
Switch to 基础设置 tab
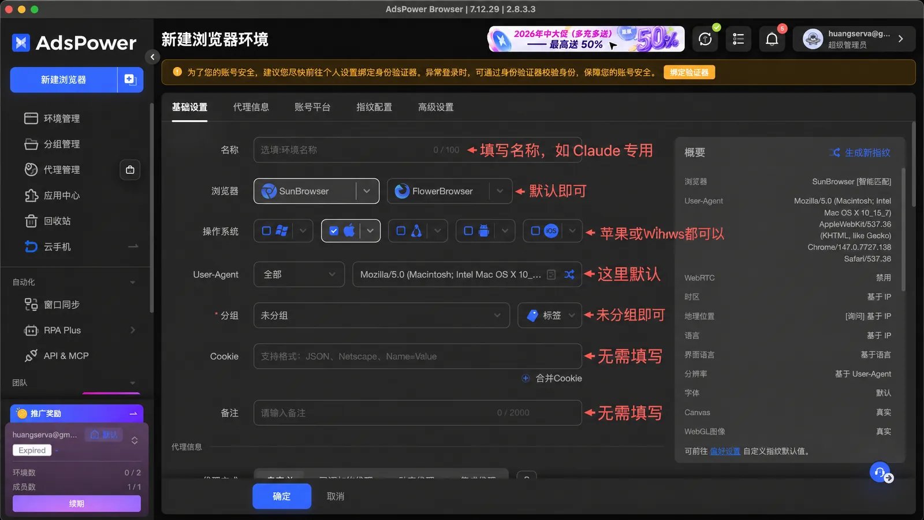(x=189, y=107)
